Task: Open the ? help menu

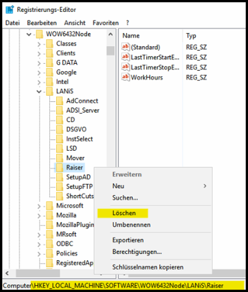Action: [x=127, y=23]
